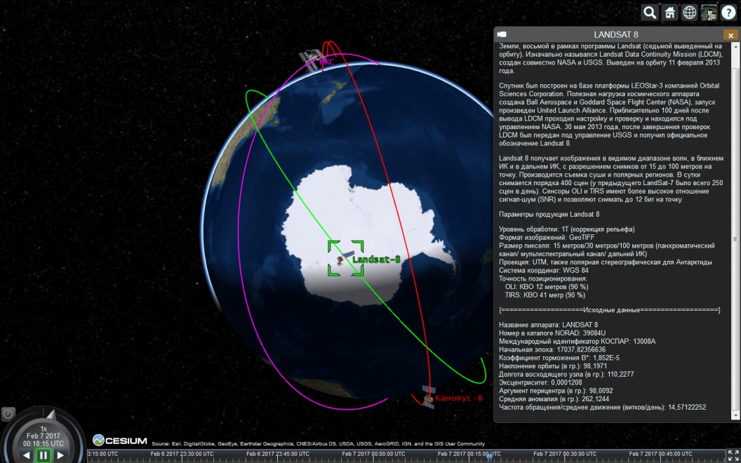Click the info panel vertical scrollbar thumb
This screenshot has width=741, height=463.
click(735, 239)
